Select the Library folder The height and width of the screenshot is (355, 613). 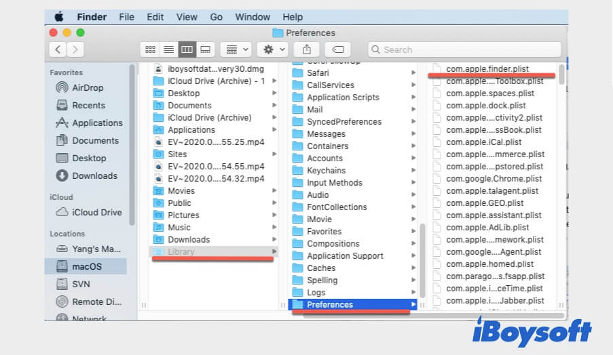[213, 251]
